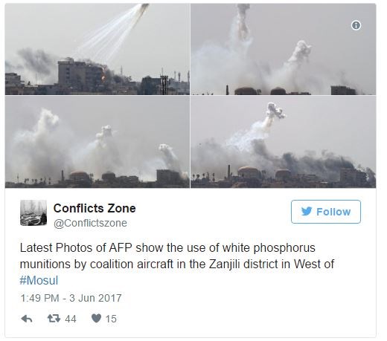Click the like count 15
The height and width of the screenshot is (341, 387).
(111, 319)
